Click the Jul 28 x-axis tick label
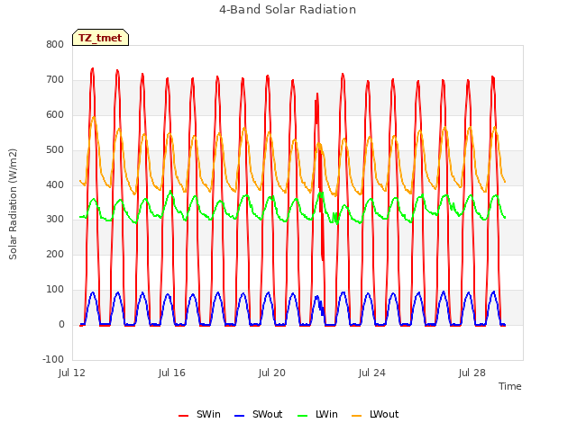The height and width of the screenshot is (432, 577). click(472, 373)
